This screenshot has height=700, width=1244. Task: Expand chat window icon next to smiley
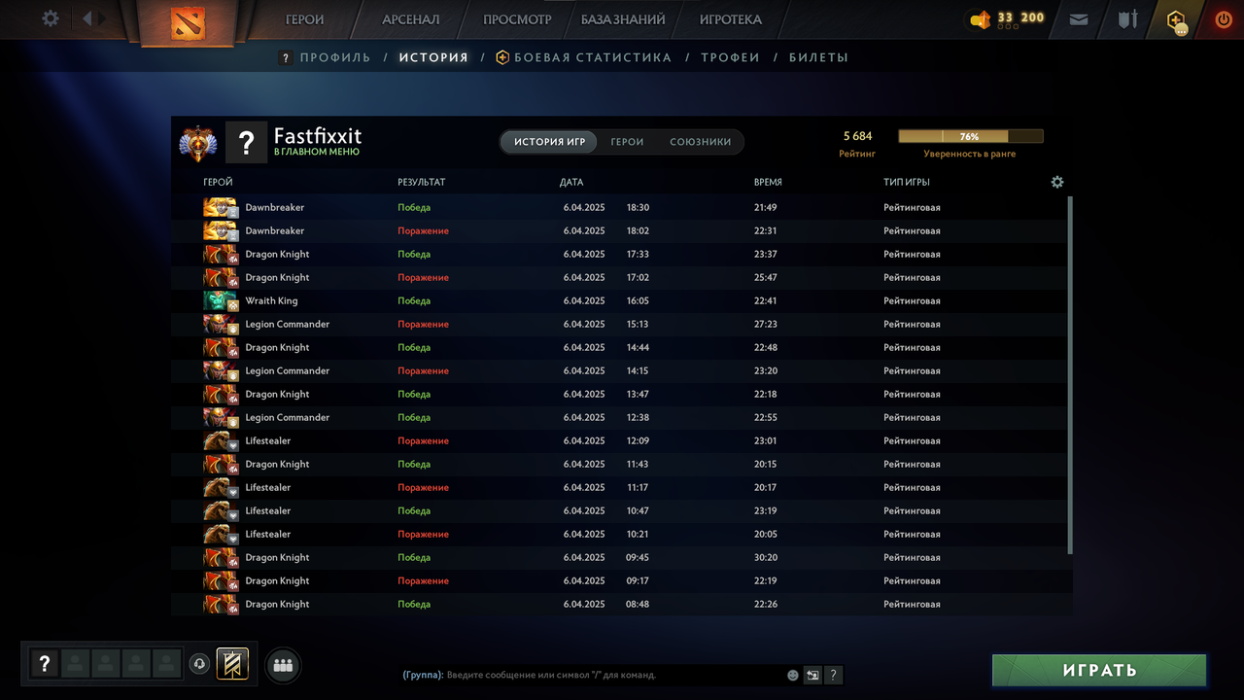tap(812, 675)
